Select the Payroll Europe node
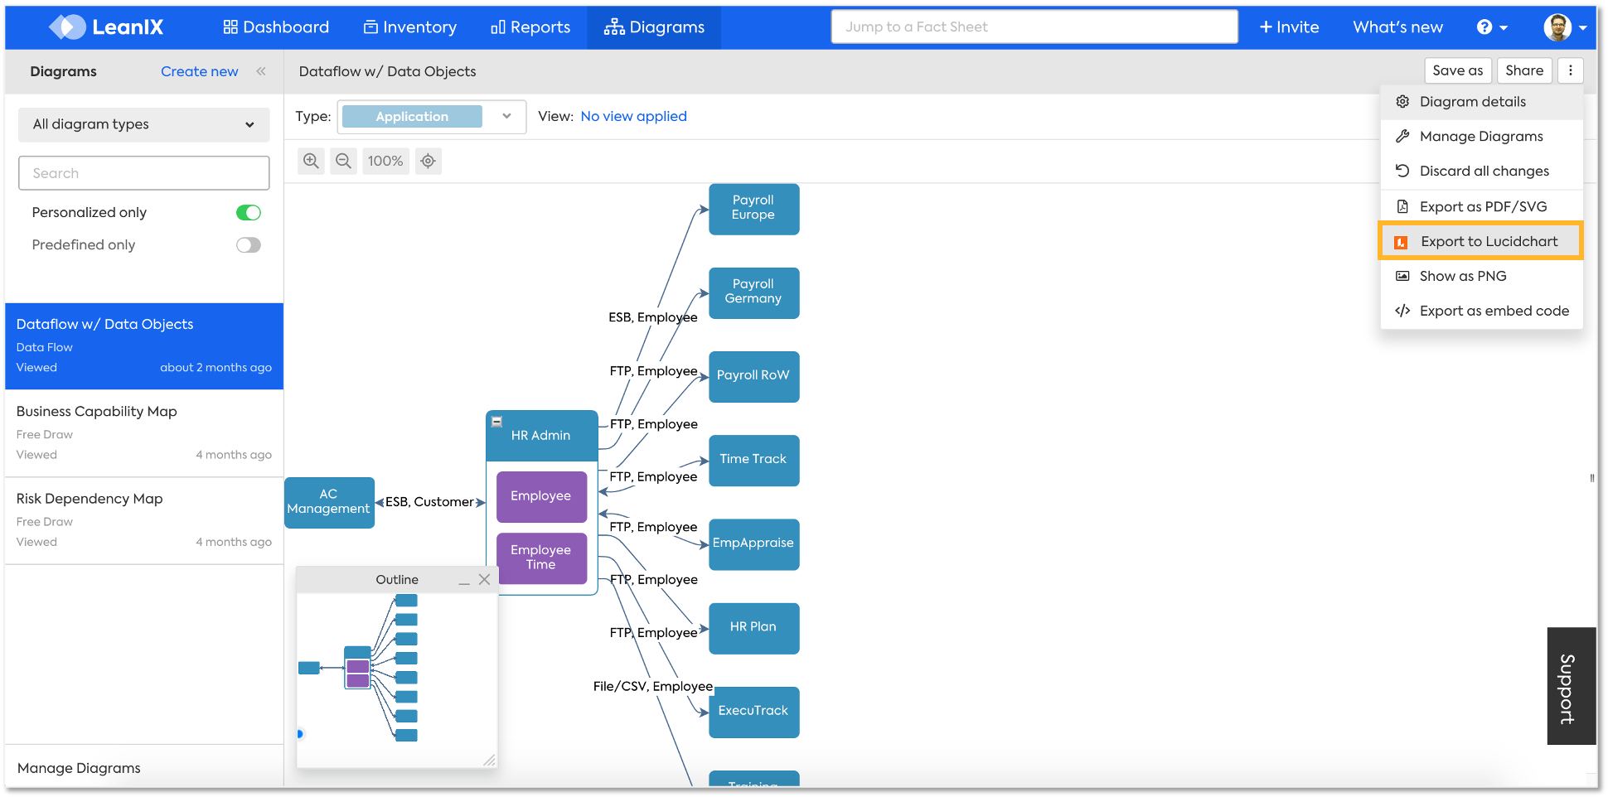1608x797 pixels. [x=753, y=209]
